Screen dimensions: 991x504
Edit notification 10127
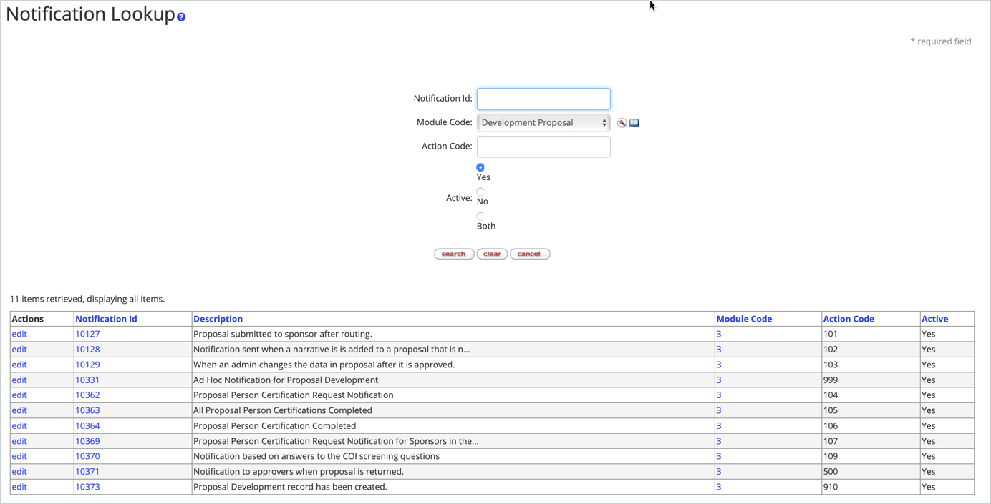pyautogui.click(x=19, y=333)
